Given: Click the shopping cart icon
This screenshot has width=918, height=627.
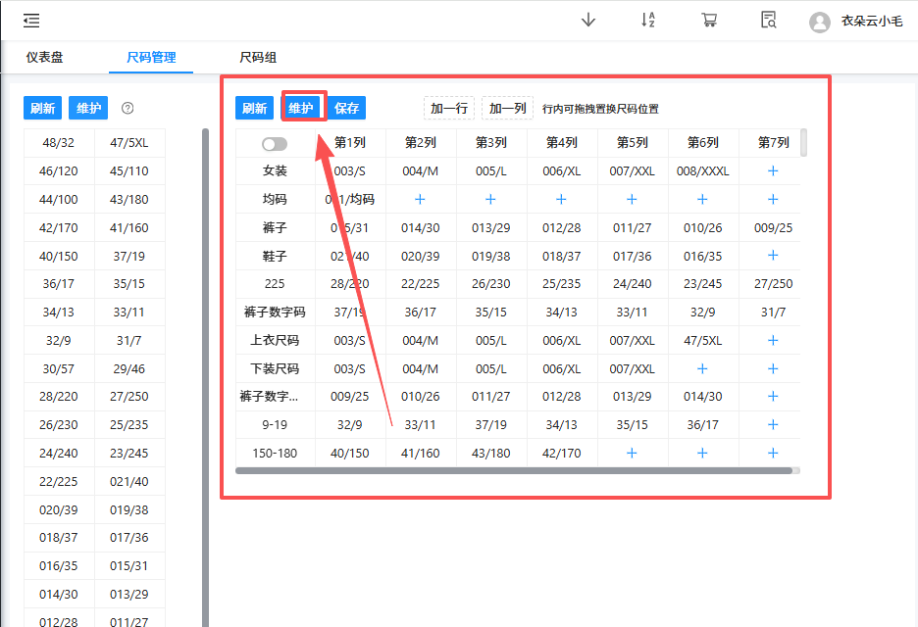Looking at the screenshot, I should pyautogui.click(x=709, y=20).
